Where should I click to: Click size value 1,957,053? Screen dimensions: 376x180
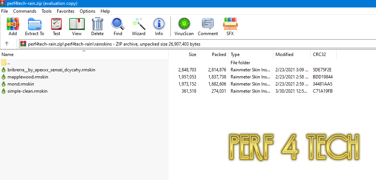click(x=187, y=77)
